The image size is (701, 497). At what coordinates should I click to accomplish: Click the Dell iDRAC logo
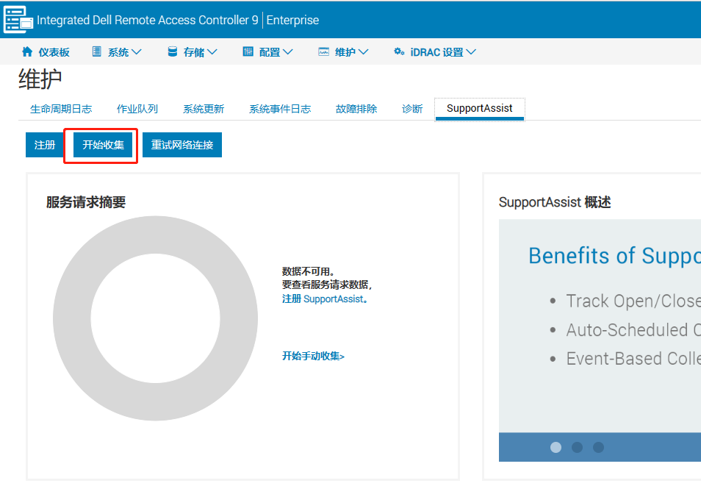[18, 20]
